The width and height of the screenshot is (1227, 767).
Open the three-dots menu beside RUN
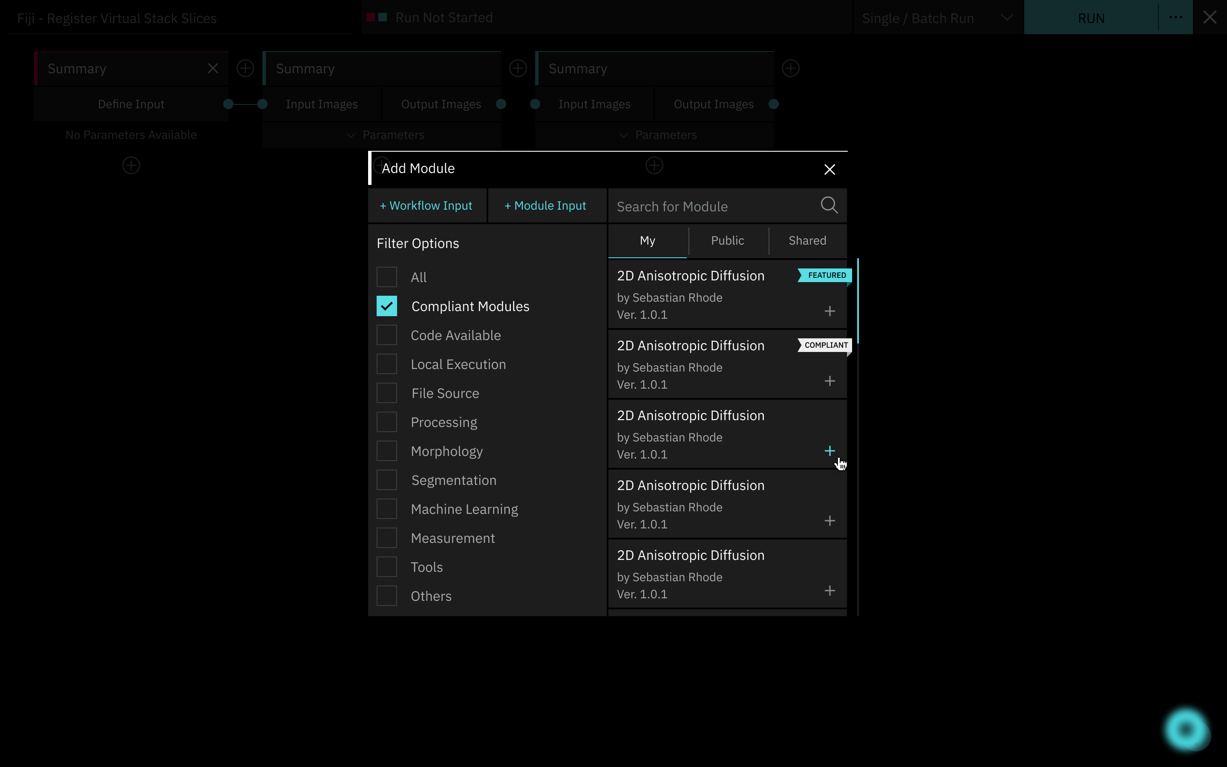1175,18
